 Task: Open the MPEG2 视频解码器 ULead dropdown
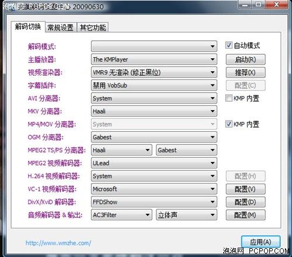154,163
